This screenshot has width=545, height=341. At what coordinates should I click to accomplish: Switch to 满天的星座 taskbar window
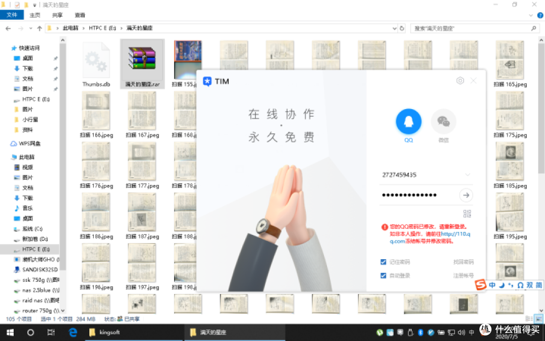pos(234,332)
